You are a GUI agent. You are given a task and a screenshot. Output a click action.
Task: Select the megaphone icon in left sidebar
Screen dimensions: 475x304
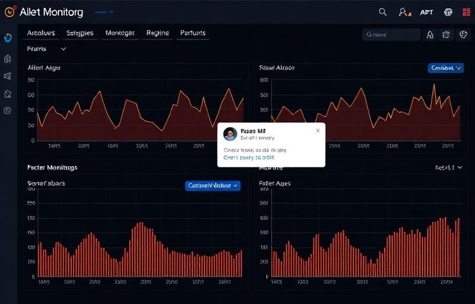(8, 76)
